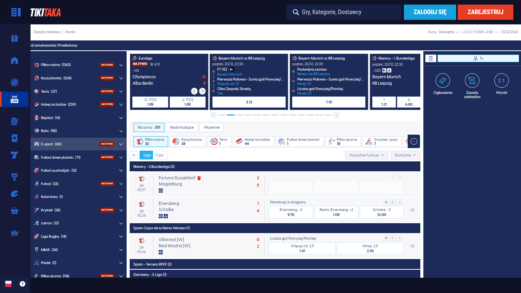Open the Zasady zakładów link in top bar
The width and height of the screenshot is (521, 293).
[47, 32]
